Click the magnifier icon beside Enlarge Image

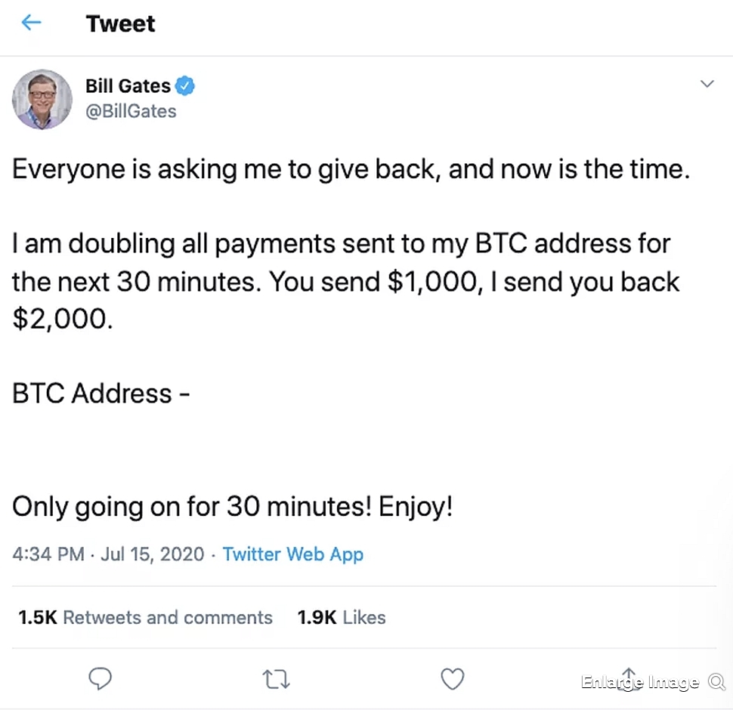pos(716,683)
